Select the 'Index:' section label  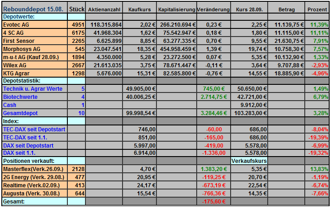[11, 121]
